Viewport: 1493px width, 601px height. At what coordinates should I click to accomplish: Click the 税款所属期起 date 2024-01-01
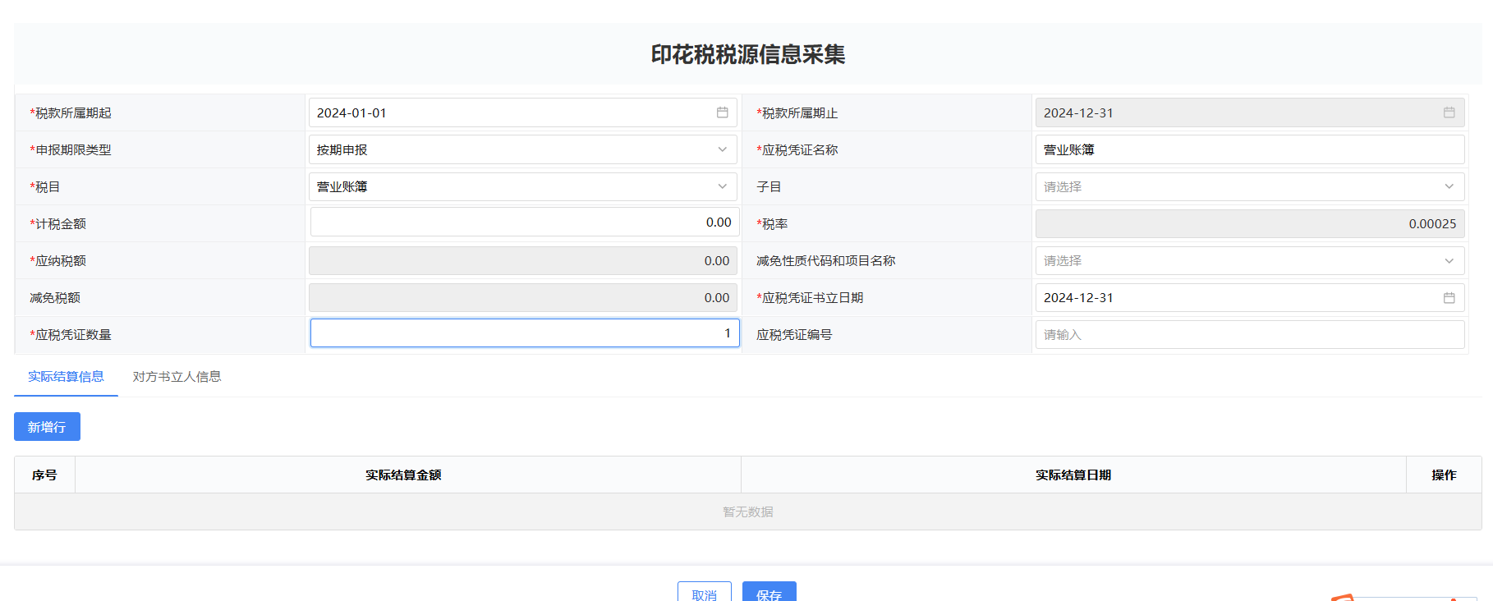pos(351,112)
